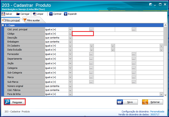The width and height of the screenshot is (169, 117).
Task: Open operator dropdown for Embalagem
Action: [x=70, y=42]
